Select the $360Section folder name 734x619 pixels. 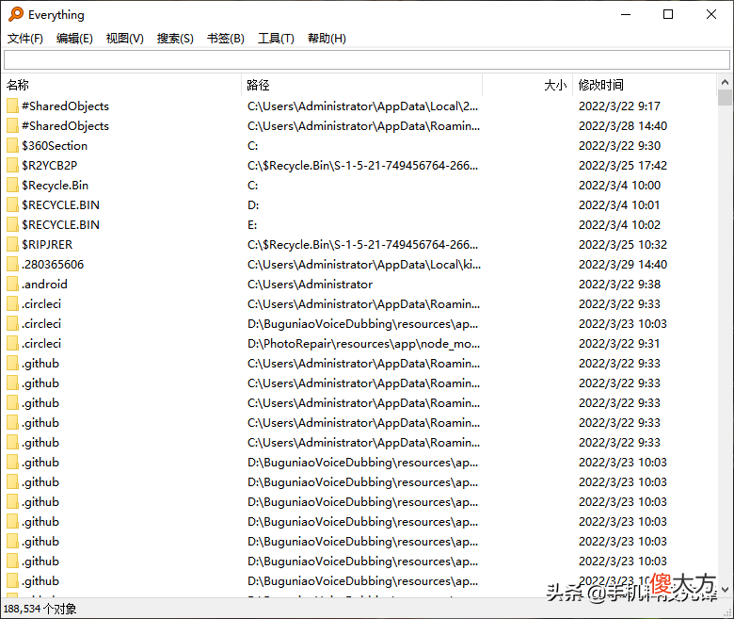click(x=55, y=146)
